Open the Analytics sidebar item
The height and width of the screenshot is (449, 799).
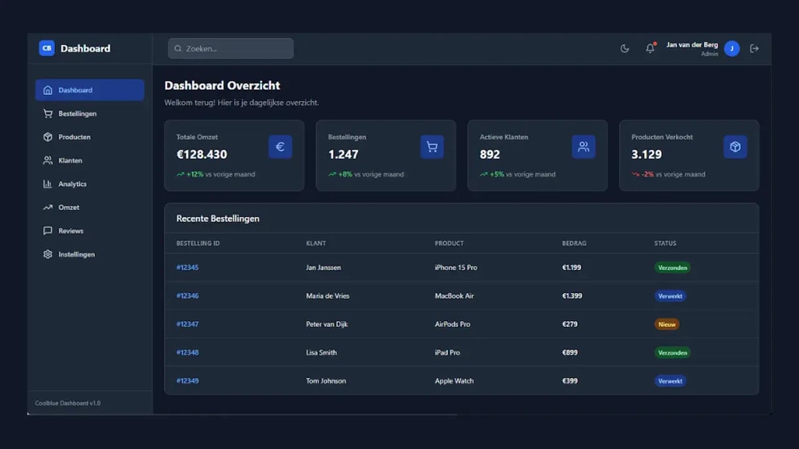tap(72, 184)
